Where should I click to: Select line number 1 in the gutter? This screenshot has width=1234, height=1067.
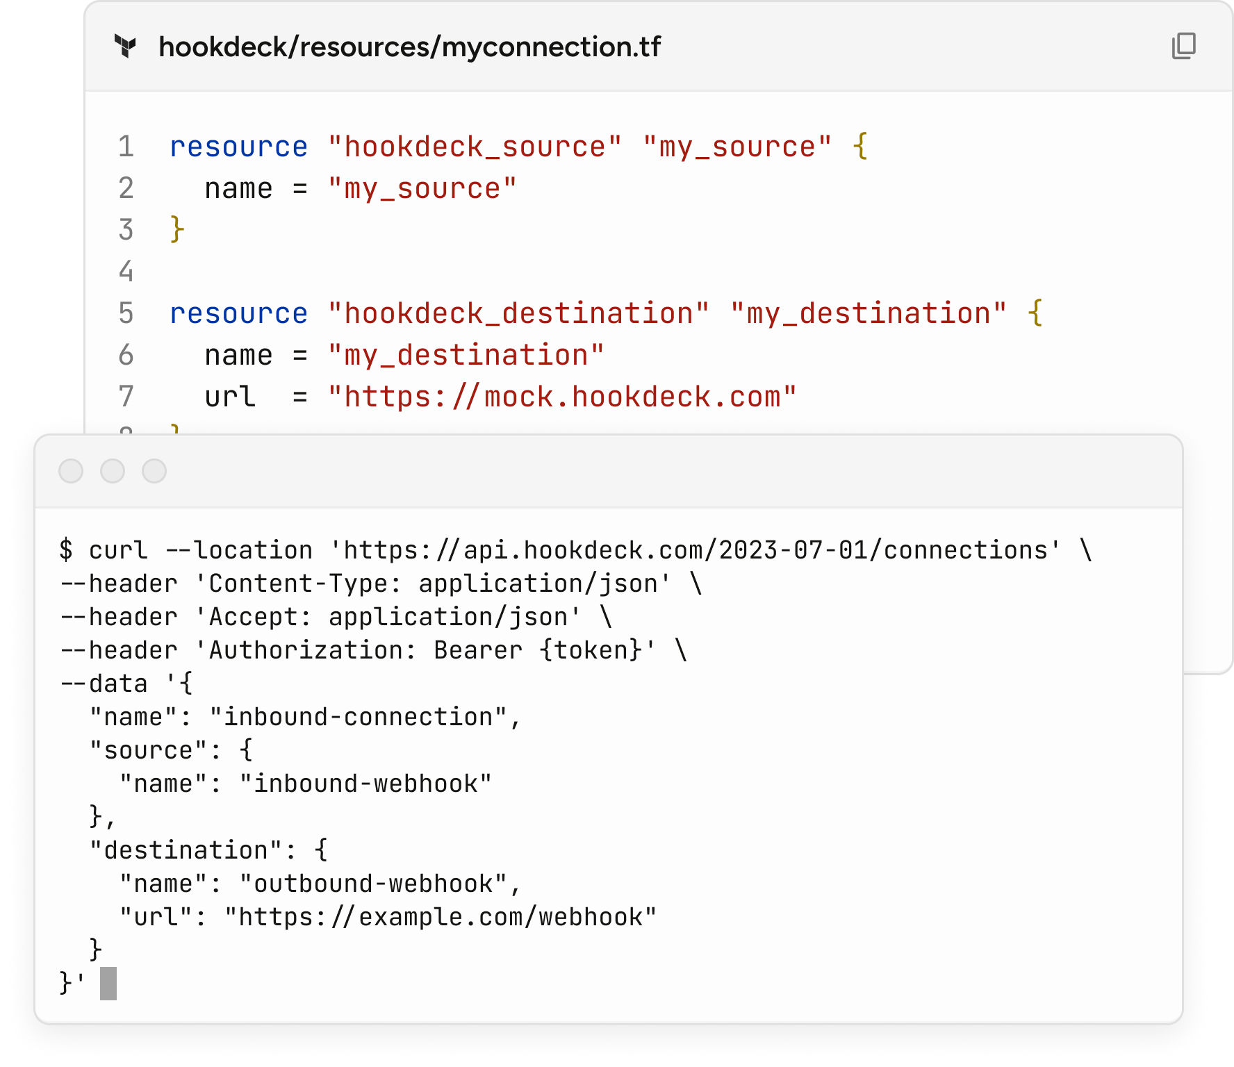[126, 147]
